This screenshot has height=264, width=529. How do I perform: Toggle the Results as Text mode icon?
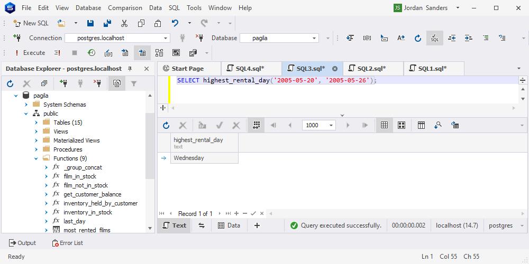(125, 53)
